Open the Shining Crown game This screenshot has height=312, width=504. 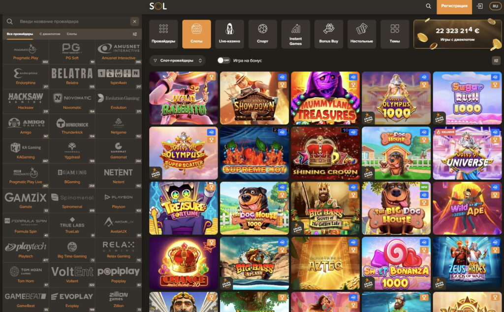(325, 153)
